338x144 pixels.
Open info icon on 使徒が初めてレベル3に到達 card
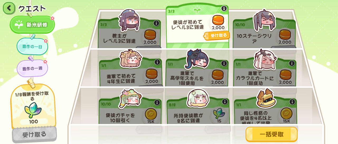pyautogui.click(x=224, y=9)
